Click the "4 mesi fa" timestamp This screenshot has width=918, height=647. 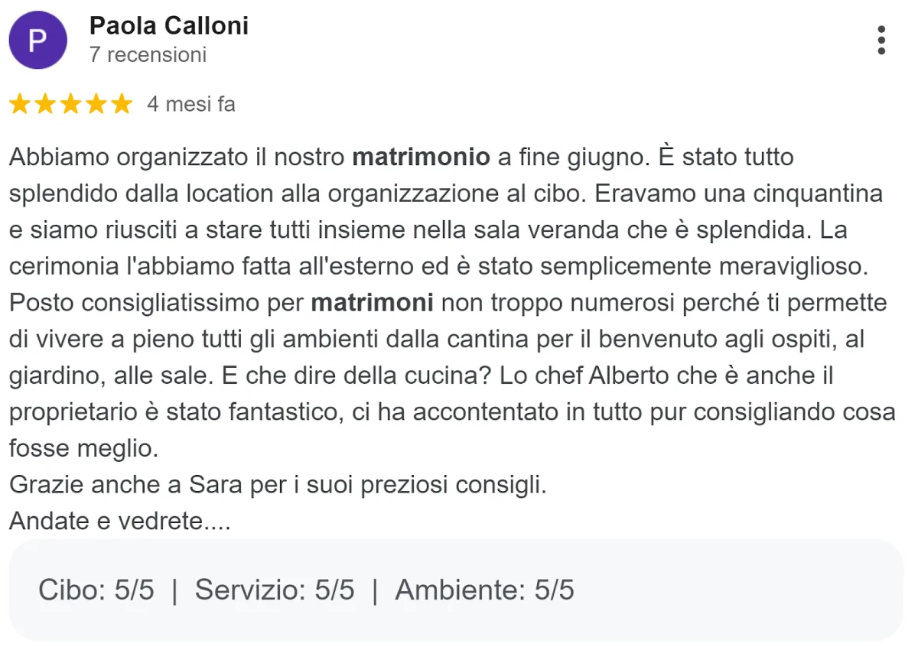click(191, 104)
